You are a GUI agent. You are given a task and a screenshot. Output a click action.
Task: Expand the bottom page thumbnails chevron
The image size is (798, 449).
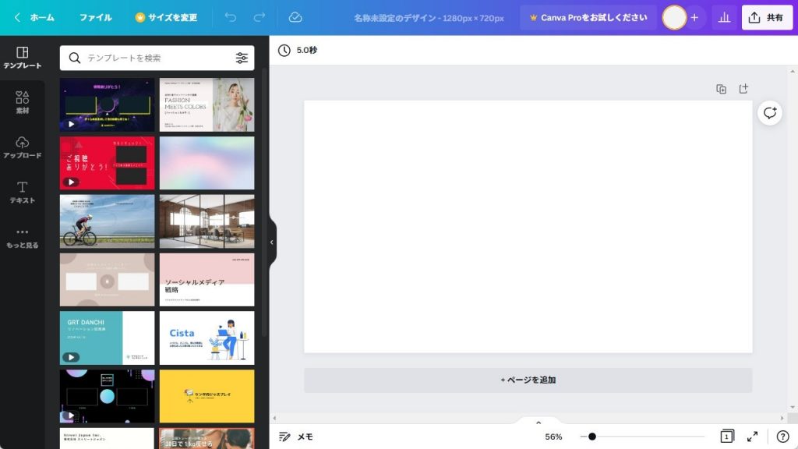click(x=538, y=422)
